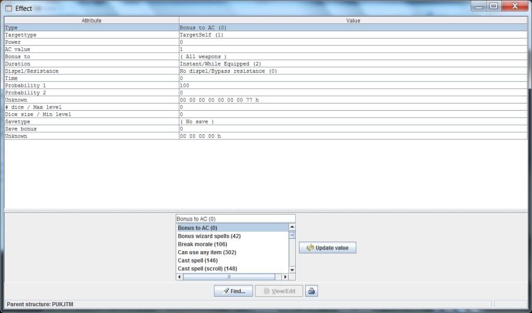Viewport: 532px width, 313px height.
Task: Maximize the Effect window
Action: [x=493, y=6]
